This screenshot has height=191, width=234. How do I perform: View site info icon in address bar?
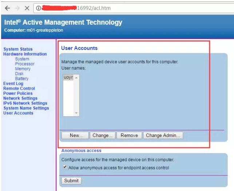[x=38, y=8]
